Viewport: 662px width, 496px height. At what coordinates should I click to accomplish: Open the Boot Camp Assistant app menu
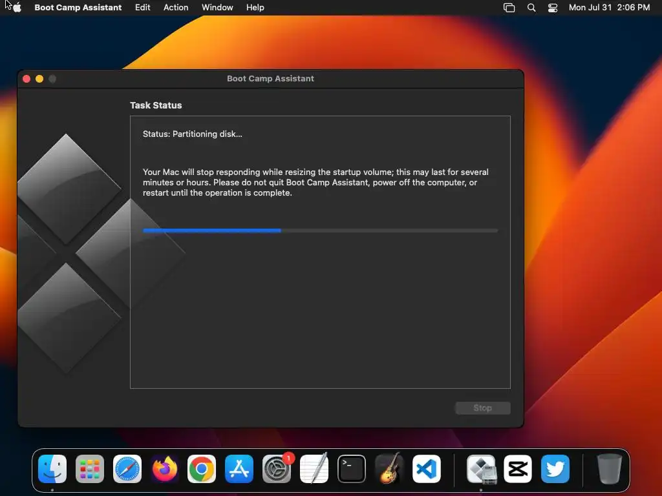point(78,8)
